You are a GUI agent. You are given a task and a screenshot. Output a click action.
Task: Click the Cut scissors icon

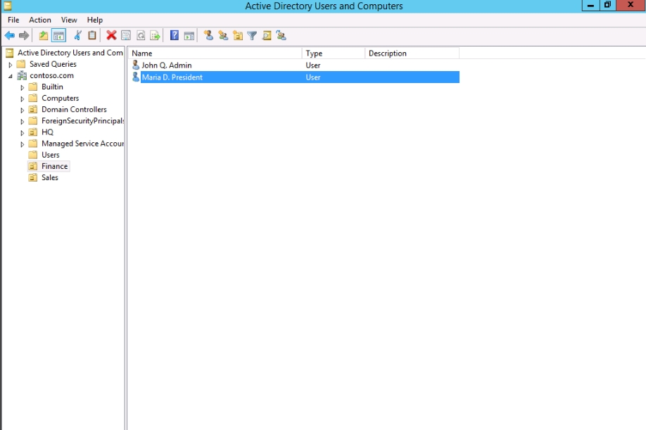(77, 36)
